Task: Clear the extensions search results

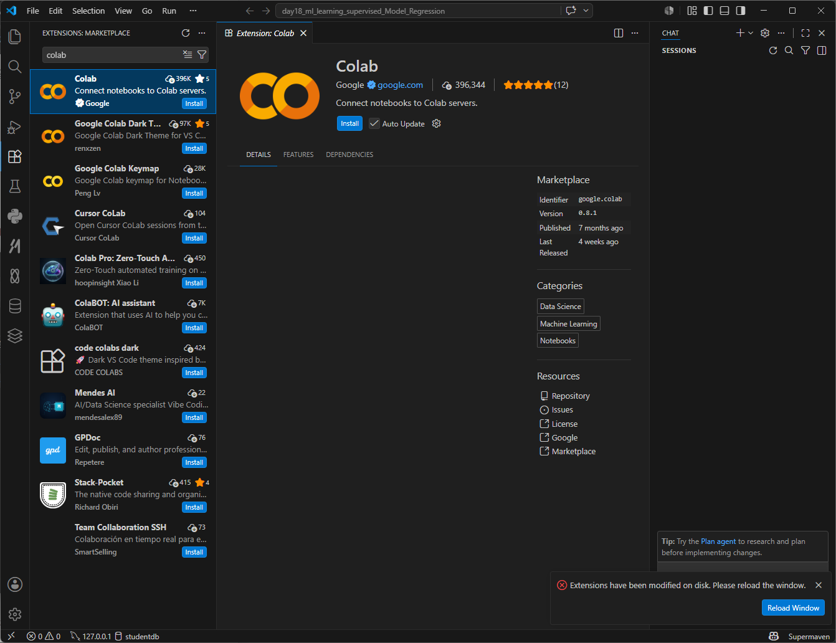Action: tap(188, 55)
